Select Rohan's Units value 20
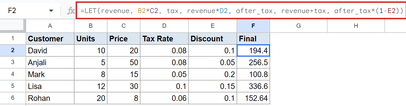Screen dimensions: 406x106 click(x=91, y=98)
